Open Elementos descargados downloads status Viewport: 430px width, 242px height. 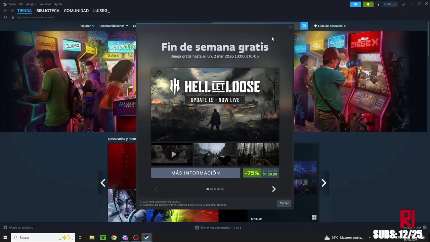tap(218, 228)
